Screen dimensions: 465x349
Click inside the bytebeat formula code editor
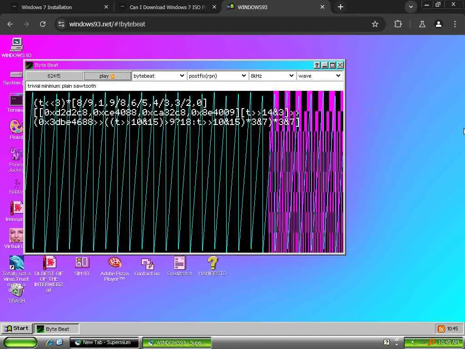click(x=184, y=172)
